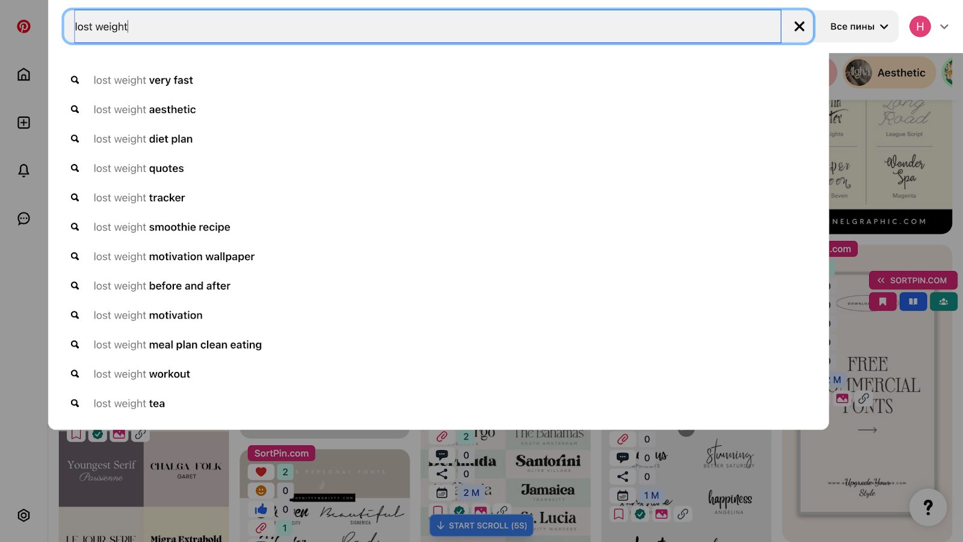
Task: Click the help question mark button
Action: (927, 508)
